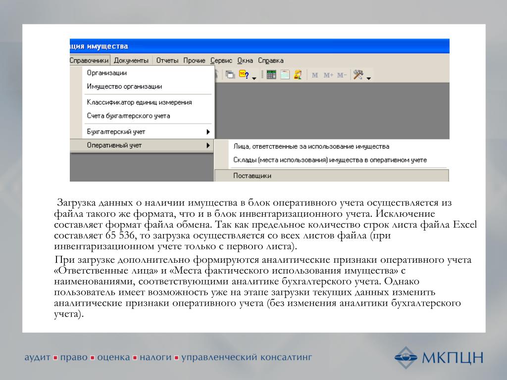507x380 pixels.
Task: Open the Справочники menu
Action: (89, 60)
